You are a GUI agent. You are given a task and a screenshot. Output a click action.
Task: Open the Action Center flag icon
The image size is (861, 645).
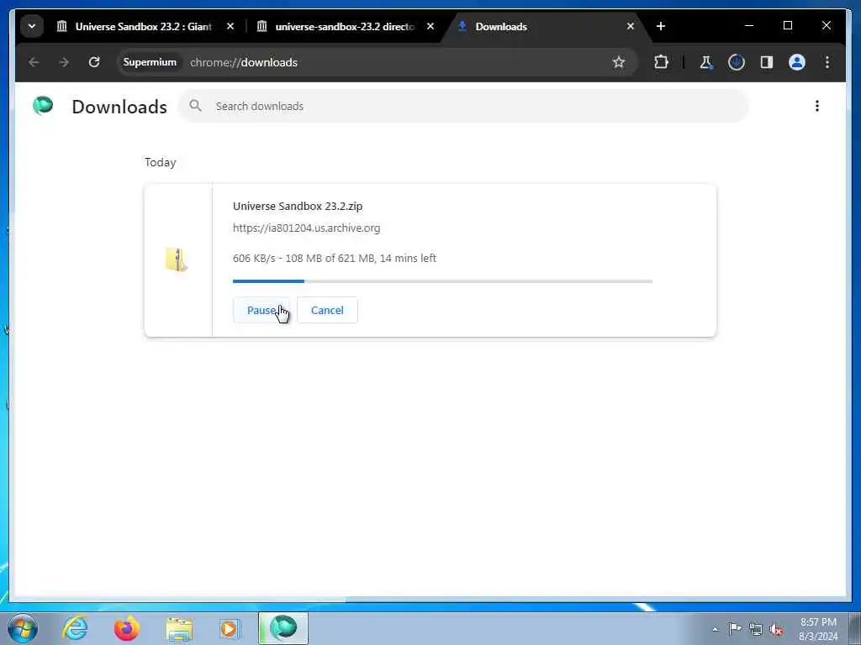735,629
